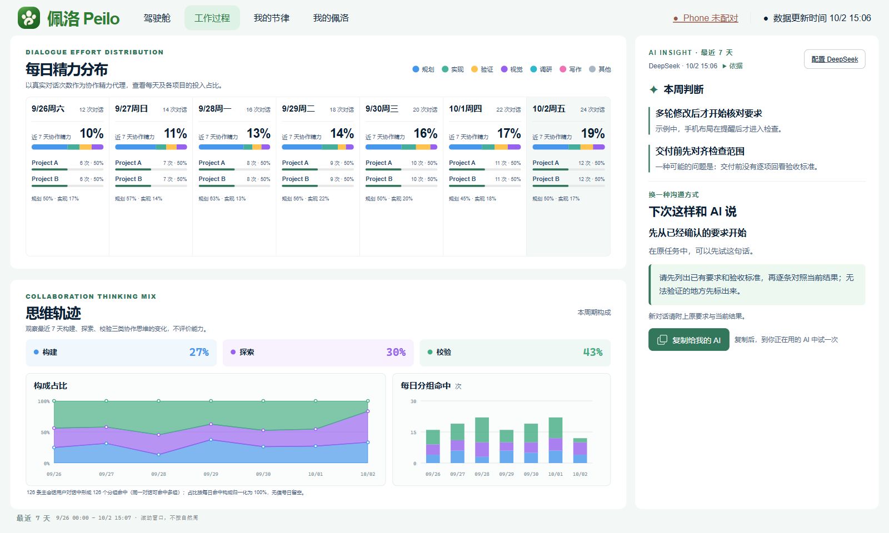The width and height of the screenshot is (889, 533).
Task: Click Project B row in 10/1周四 card
Action: (x=485, y=180)
